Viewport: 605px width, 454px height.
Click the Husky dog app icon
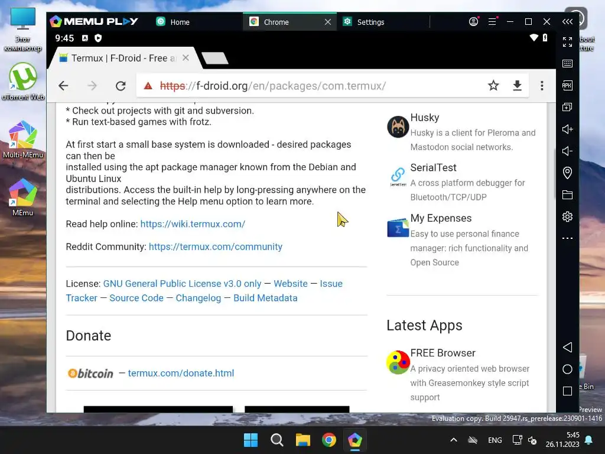coord(398,127)
